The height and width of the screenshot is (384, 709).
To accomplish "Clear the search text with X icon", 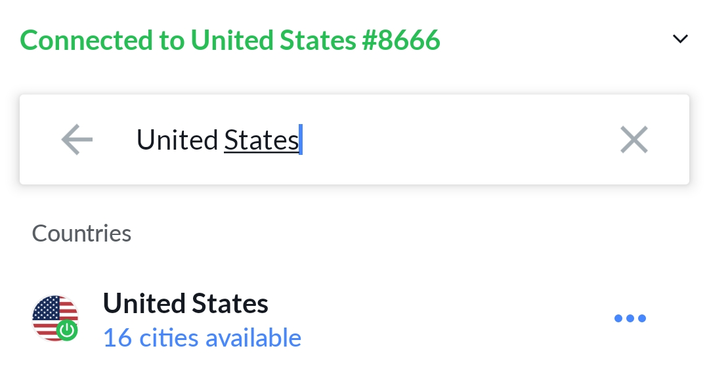I will [x=634, y=140].
